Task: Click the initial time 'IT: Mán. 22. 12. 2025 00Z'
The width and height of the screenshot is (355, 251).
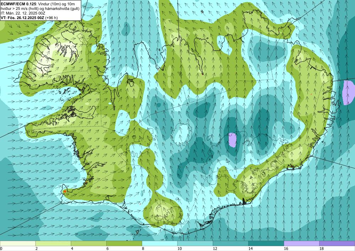Action: click(x=23, y=13)
